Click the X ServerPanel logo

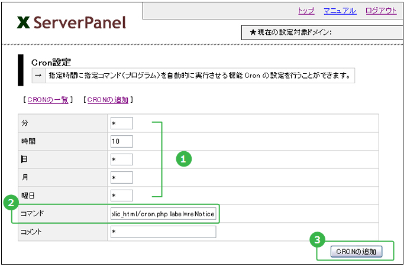(x=72, y=22)
